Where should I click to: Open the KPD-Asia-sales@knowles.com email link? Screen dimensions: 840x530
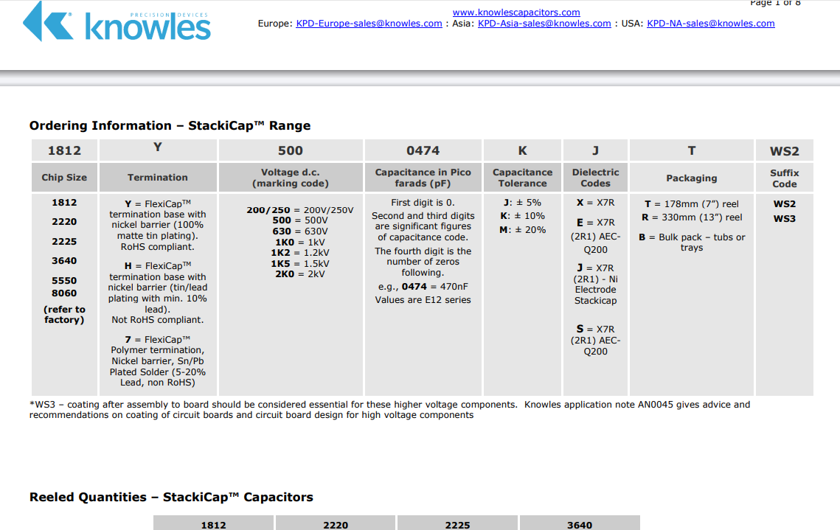tap(544, 24)
